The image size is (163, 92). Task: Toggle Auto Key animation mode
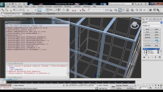(x=119, y=85)
